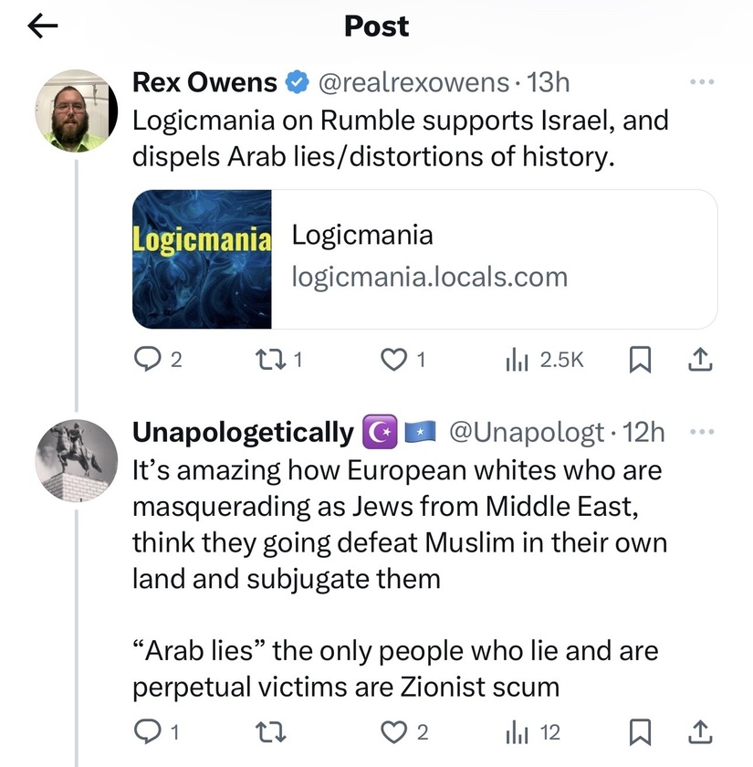This screenshot has width=753, height=767.
Task: Share Rex Owens' post
Action: tap(700, 360)
